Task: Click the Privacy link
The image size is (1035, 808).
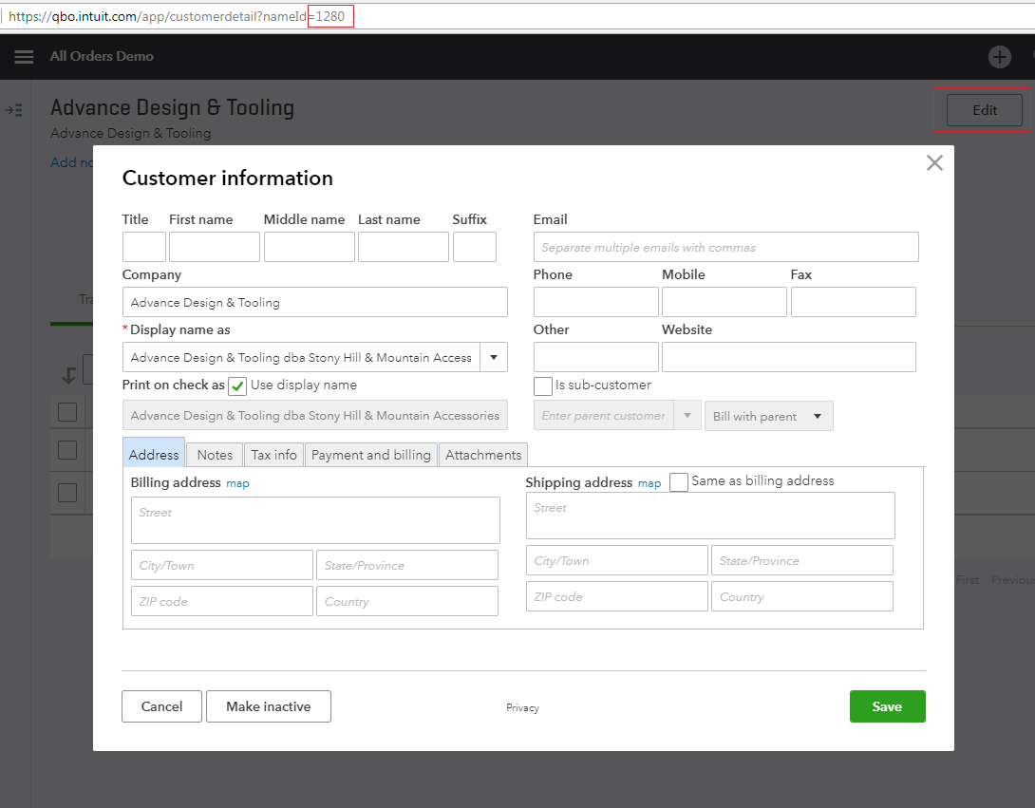Action: 522,707
